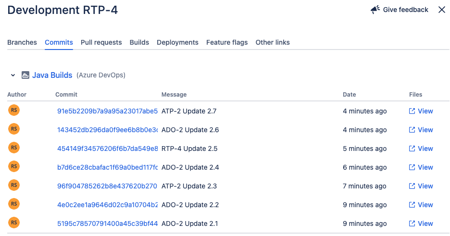Collapse the Java Builds repository section

[12, 75]
